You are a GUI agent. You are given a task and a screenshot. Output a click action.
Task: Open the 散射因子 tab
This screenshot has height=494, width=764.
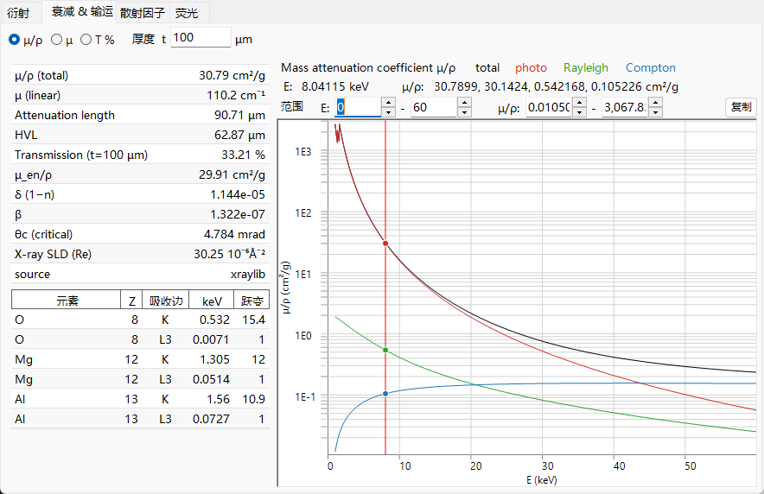143,13
